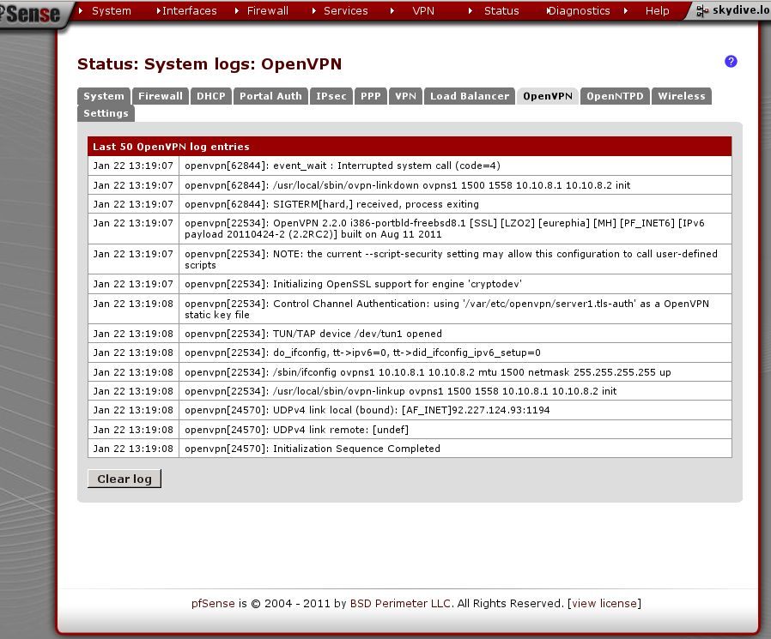
Task: Open the VPN menu in top bar
Action: [423, 11]
